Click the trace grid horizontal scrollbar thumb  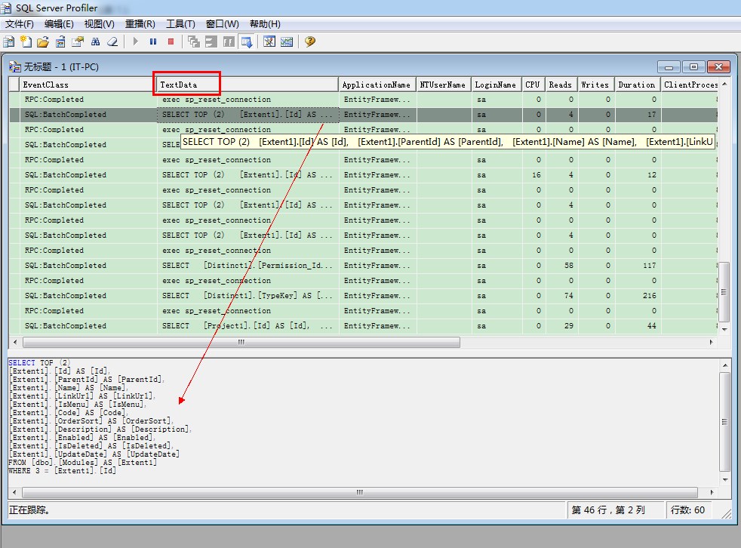click(x=241, y=342)
